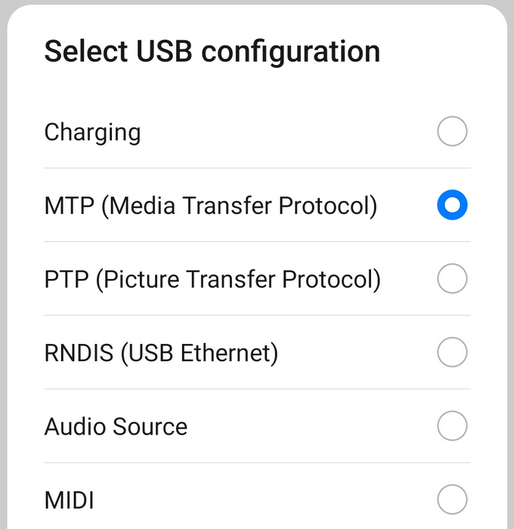Enable the RNDIS radio button circle
The height and width of the screenshot is (529, 514).
pyautogui.click(x=452, y=352)
